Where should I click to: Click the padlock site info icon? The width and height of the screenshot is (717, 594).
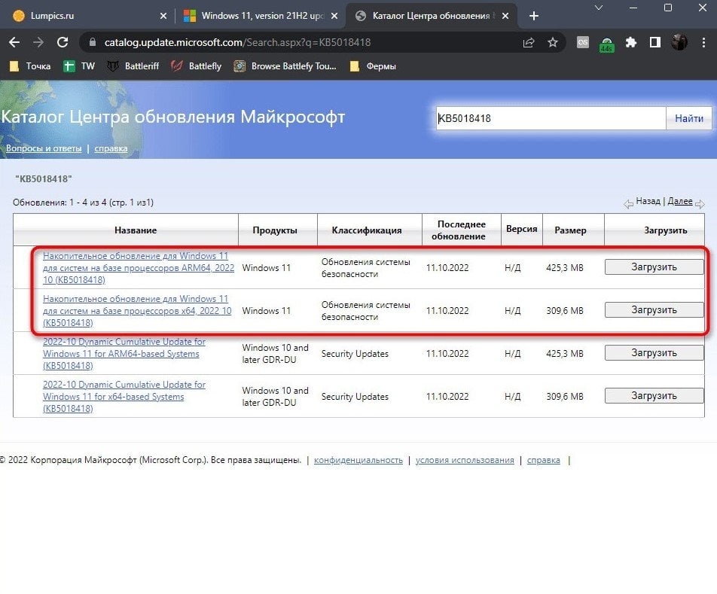93,42
